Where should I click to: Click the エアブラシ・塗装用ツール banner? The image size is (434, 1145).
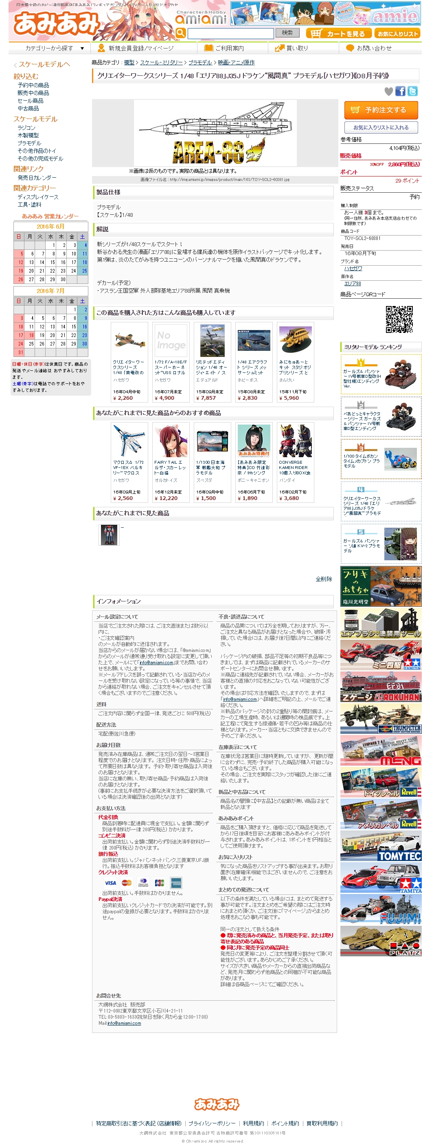point(381,623)
